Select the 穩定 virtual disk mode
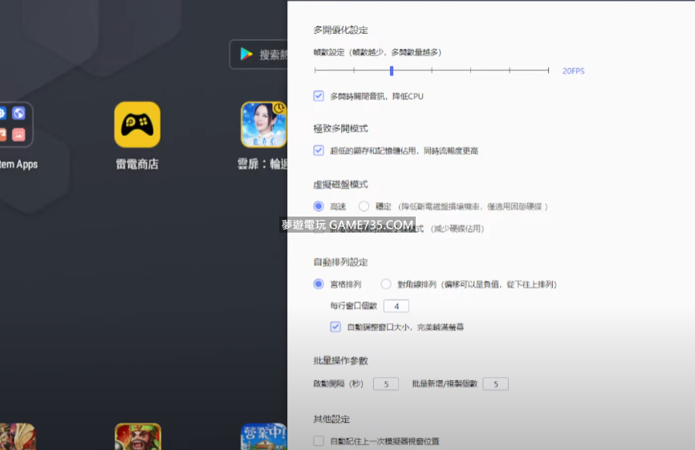The width and height of the screenshot is (695, 450). [x=364, y=206]
